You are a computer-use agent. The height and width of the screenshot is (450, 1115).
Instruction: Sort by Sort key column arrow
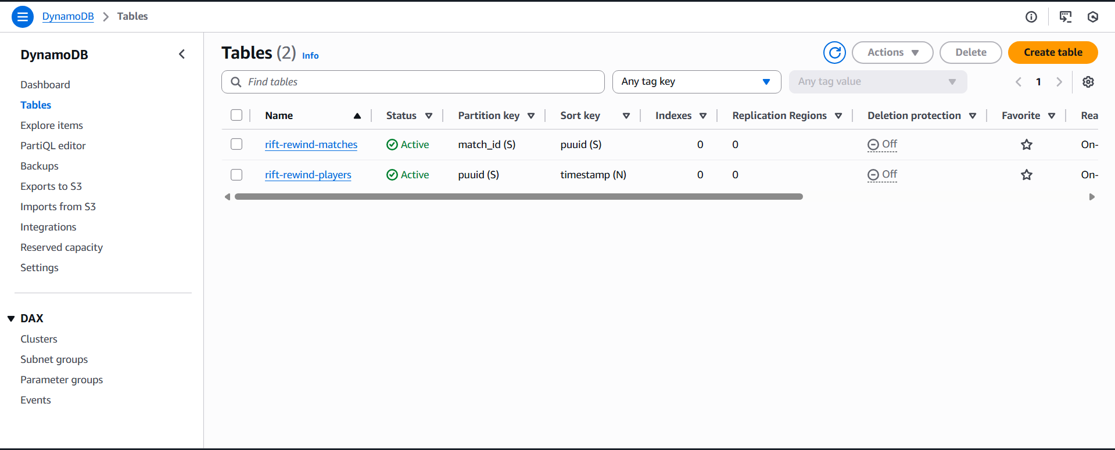pos(626,116)
